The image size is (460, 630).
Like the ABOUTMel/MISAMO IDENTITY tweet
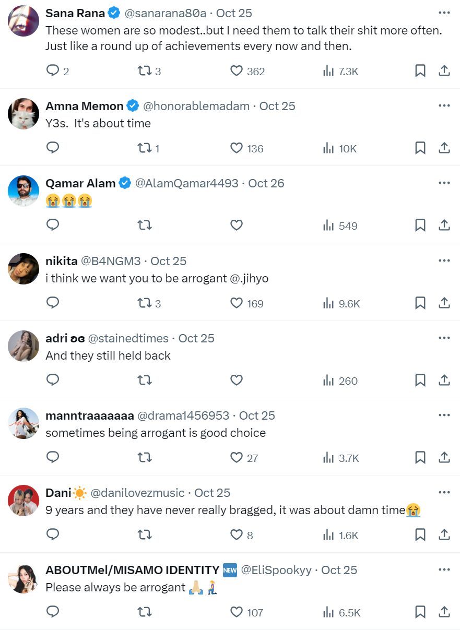coord(237,612)
